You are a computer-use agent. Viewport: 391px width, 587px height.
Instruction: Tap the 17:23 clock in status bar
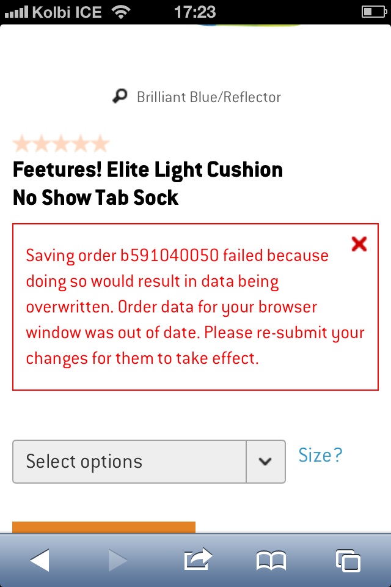[195, 12]
